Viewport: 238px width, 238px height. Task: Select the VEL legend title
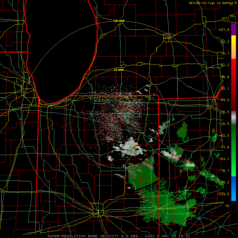[x=232, y=16]
